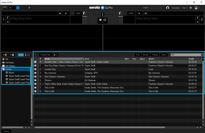Click the headphones icon in the top bar
Screen dimensions: 205x133
[167, 8]
